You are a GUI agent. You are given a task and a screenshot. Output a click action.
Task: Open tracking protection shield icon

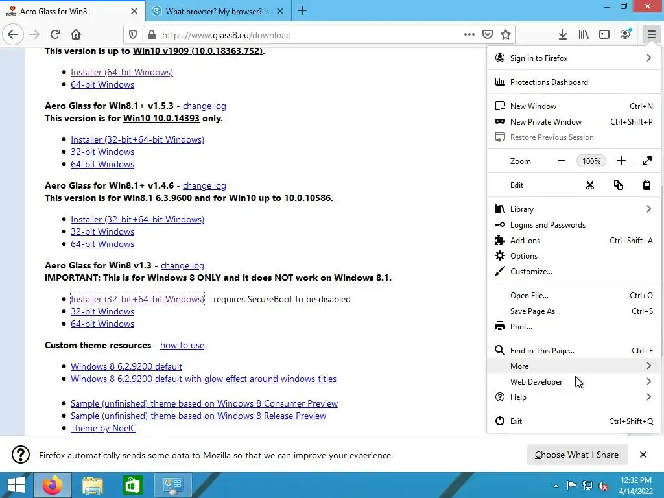(133, 35)
